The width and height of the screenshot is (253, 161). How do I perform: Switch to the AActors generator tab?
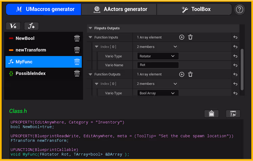pos(119,9)
